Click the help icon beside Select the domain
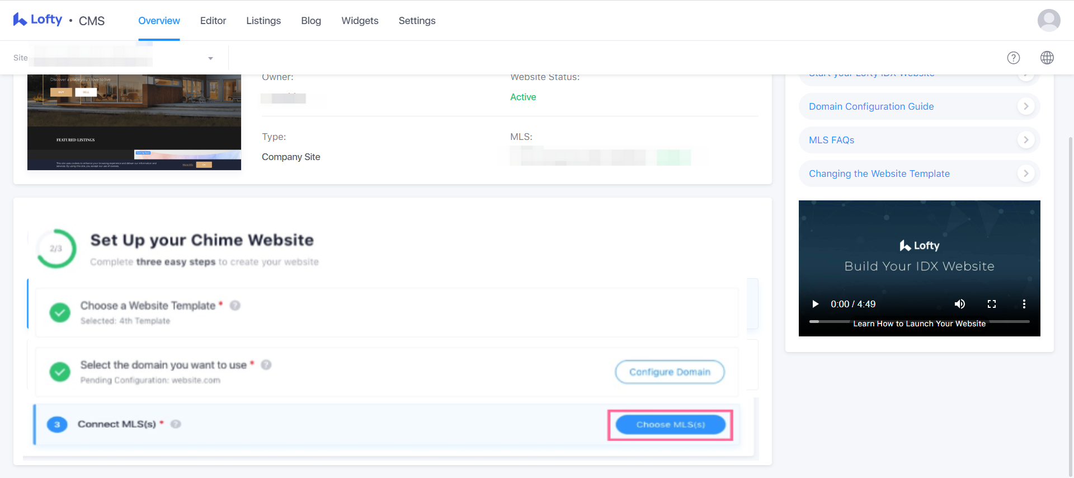Image resolution: width=1074 pixels, height=478 pixels. coord(266,365)
